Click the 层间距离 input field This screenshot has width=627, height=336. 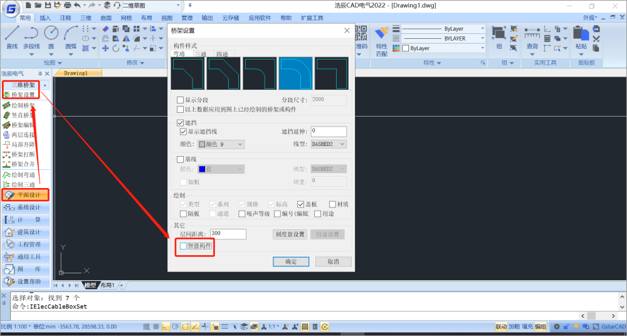pos(228,234)
